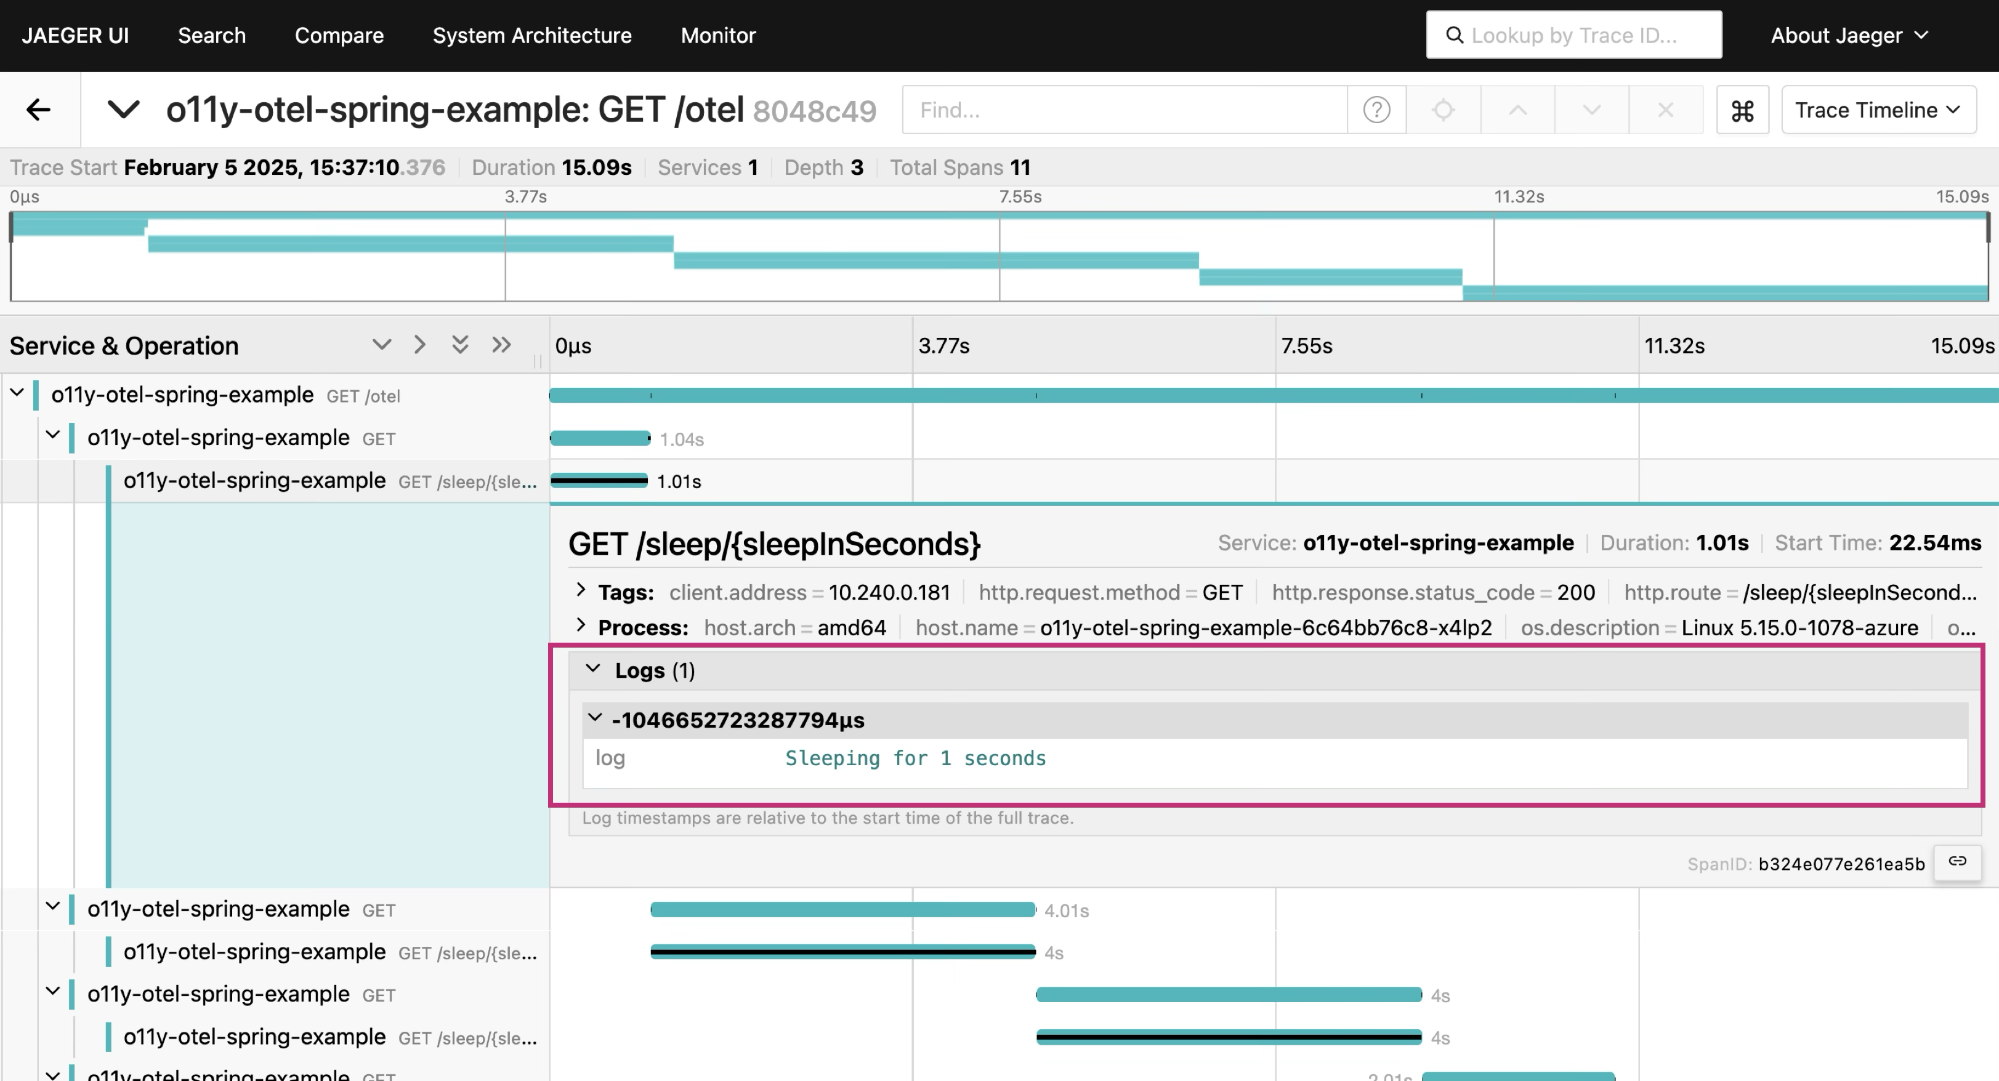This screenshot has height=1081, width=1999.
Task: Click trace ID 8048c49 in title
Action: point(814,111)
